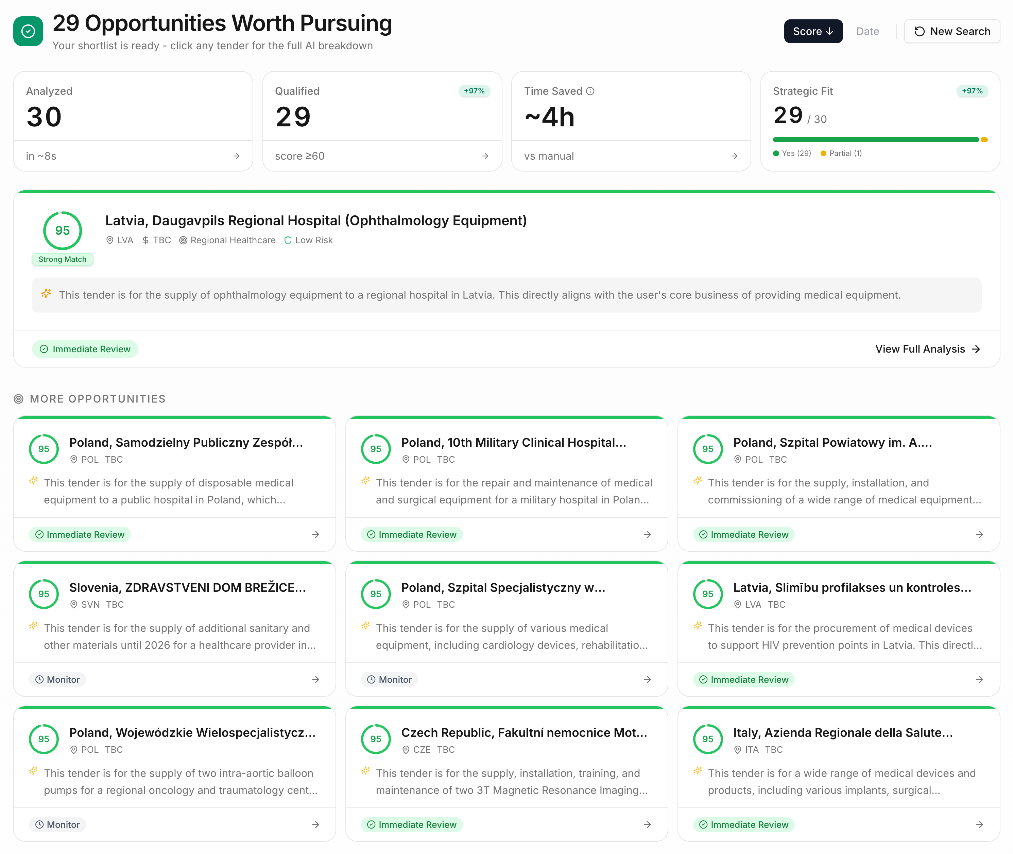Click arrow on Italy Azienda Regionale card
Screen dimensions: 1013x854
(979, 824)
